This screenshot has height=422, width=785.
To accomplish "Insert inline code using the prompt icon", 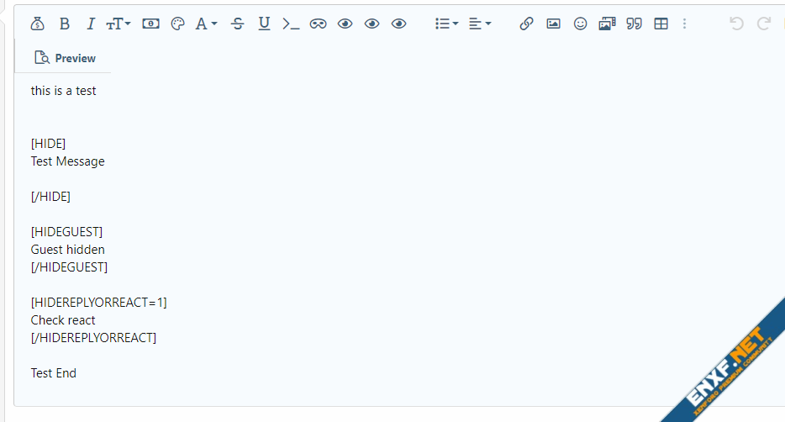I will point(290,24).
